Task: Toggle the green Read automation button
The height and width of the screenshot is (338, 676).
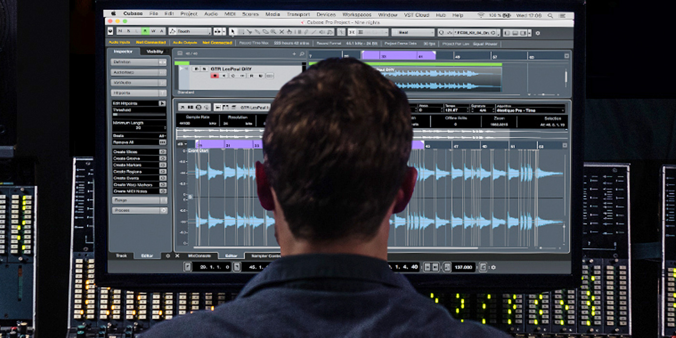Action: (145, 31)
